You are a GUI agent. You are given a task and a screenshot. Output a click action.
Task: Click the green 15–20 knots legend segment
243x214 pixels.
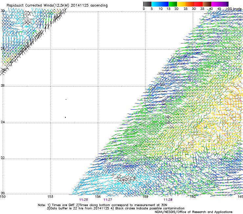click(x=173, y=4)
